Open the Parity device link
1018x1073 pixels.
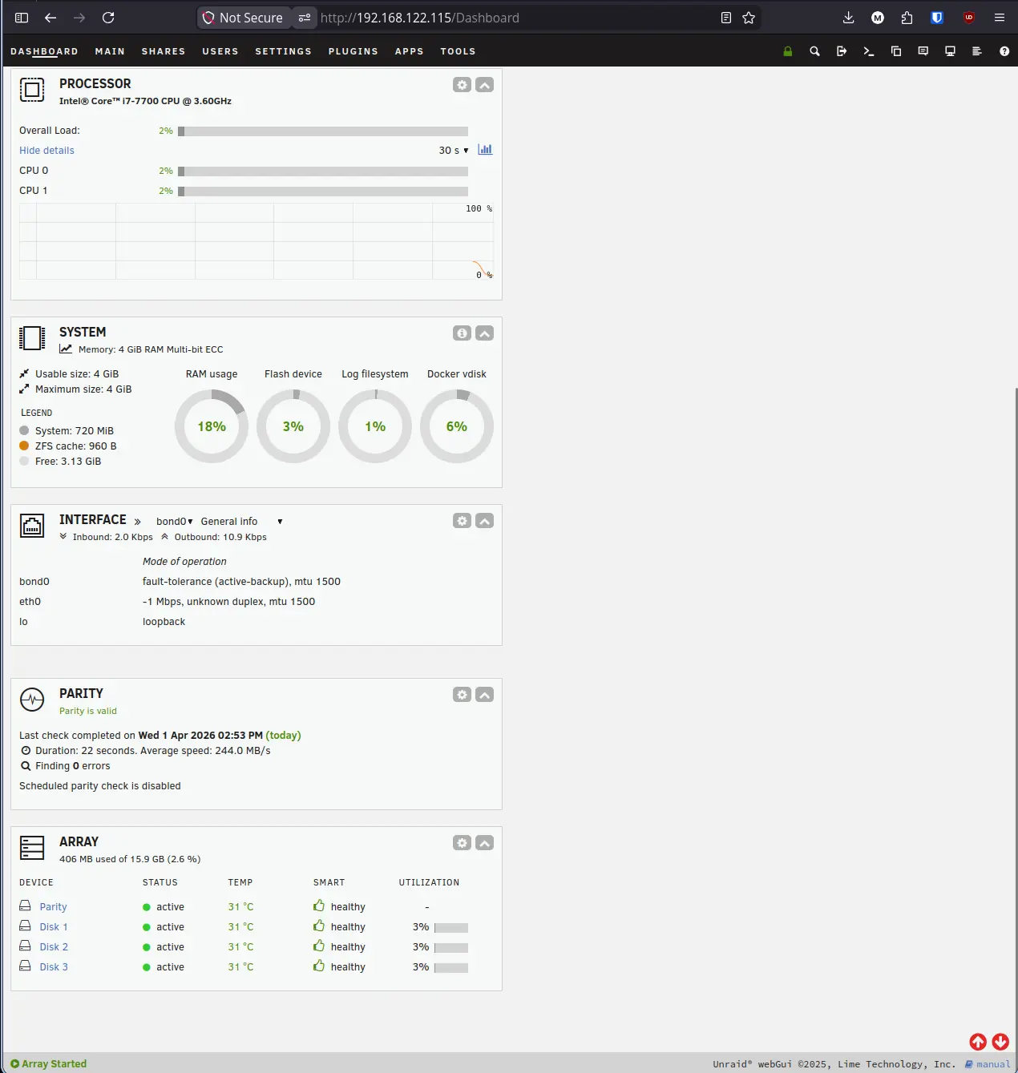53,907
